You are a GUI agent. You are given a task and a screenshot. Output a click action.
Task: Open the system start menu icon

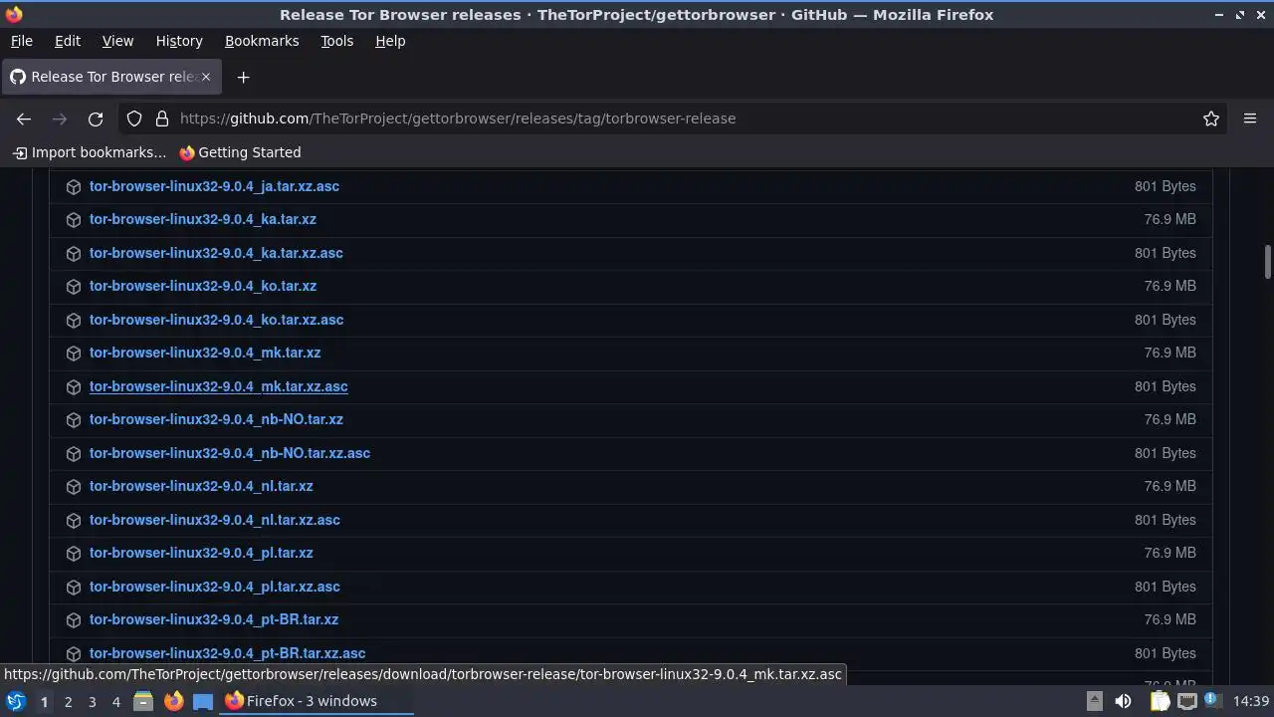pos(15,701)
